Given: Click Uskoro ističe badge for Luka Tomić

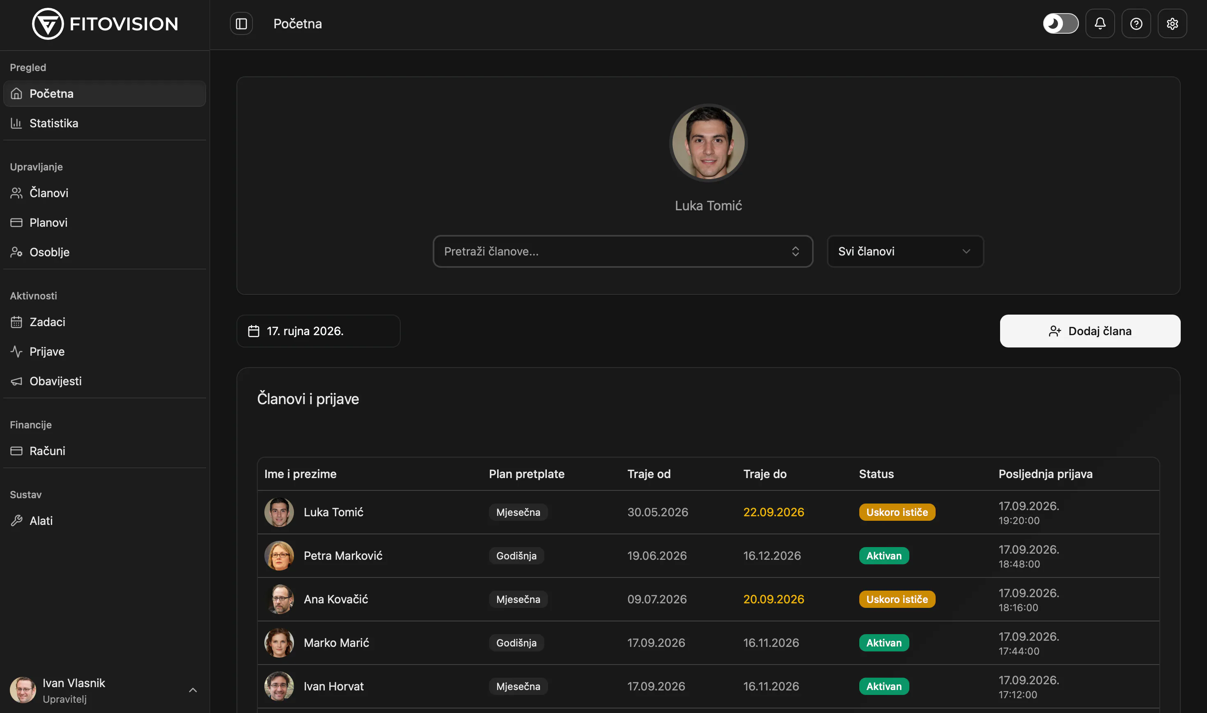Looking at the screenshot, I should pyautogui.click(x=897, y=512).
